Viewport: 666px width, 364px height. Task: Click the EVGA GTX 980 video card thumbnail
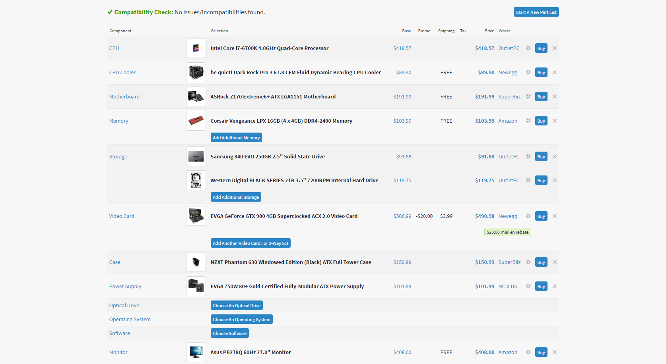pos(196,216)
